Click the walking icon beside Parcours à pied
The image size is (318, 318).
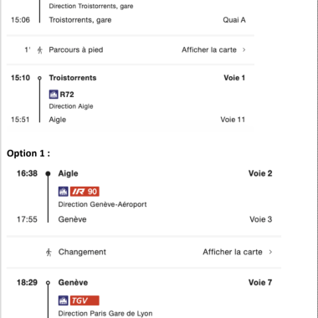[40, 50]
